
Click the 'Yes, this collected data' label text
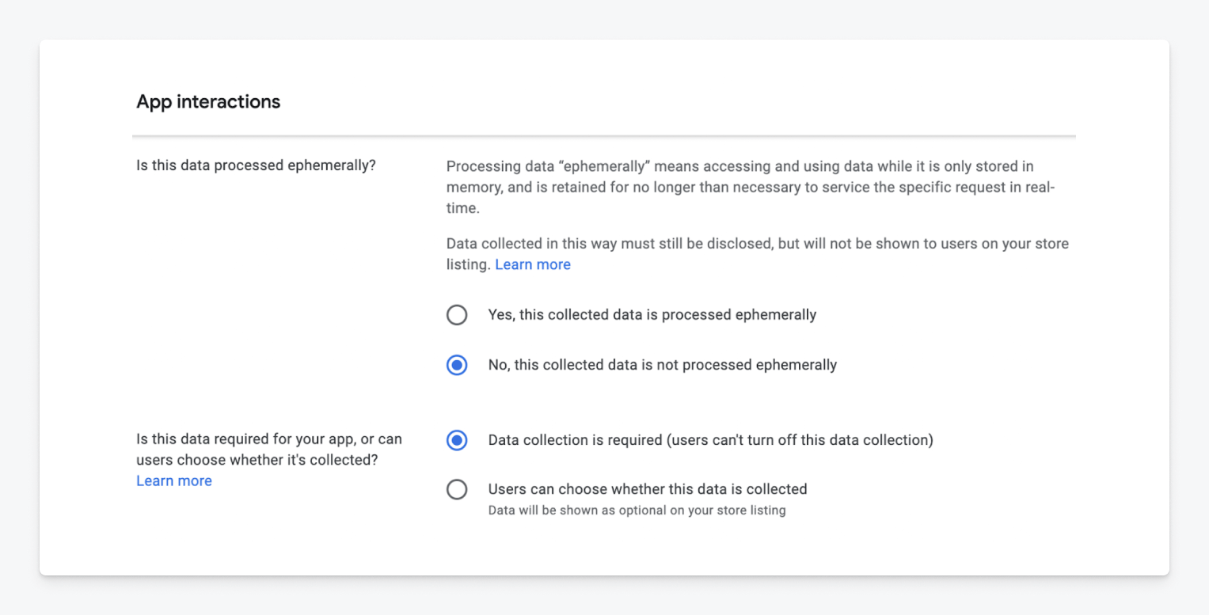pos(652,315)
